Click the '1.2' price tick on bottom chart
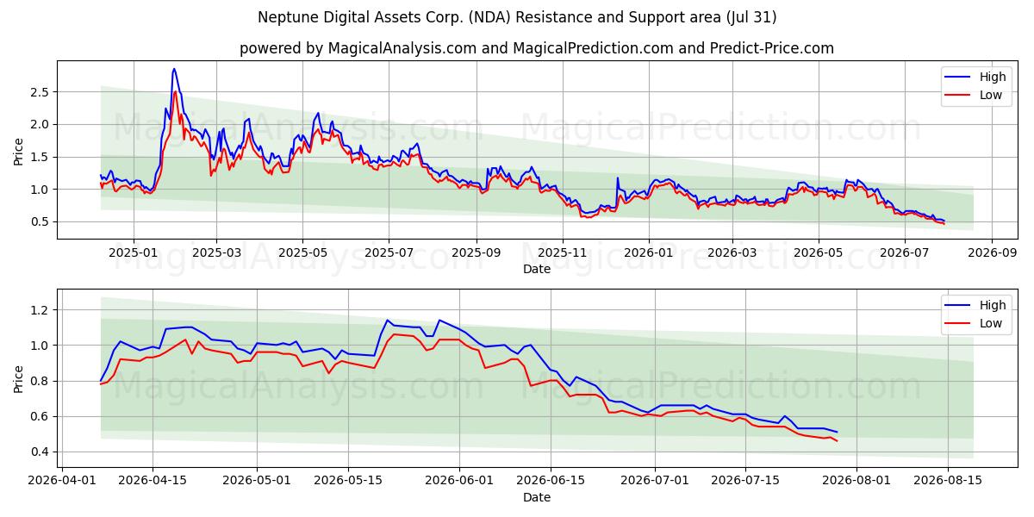This screenshot has height=517, width=1034. (41, 310)
